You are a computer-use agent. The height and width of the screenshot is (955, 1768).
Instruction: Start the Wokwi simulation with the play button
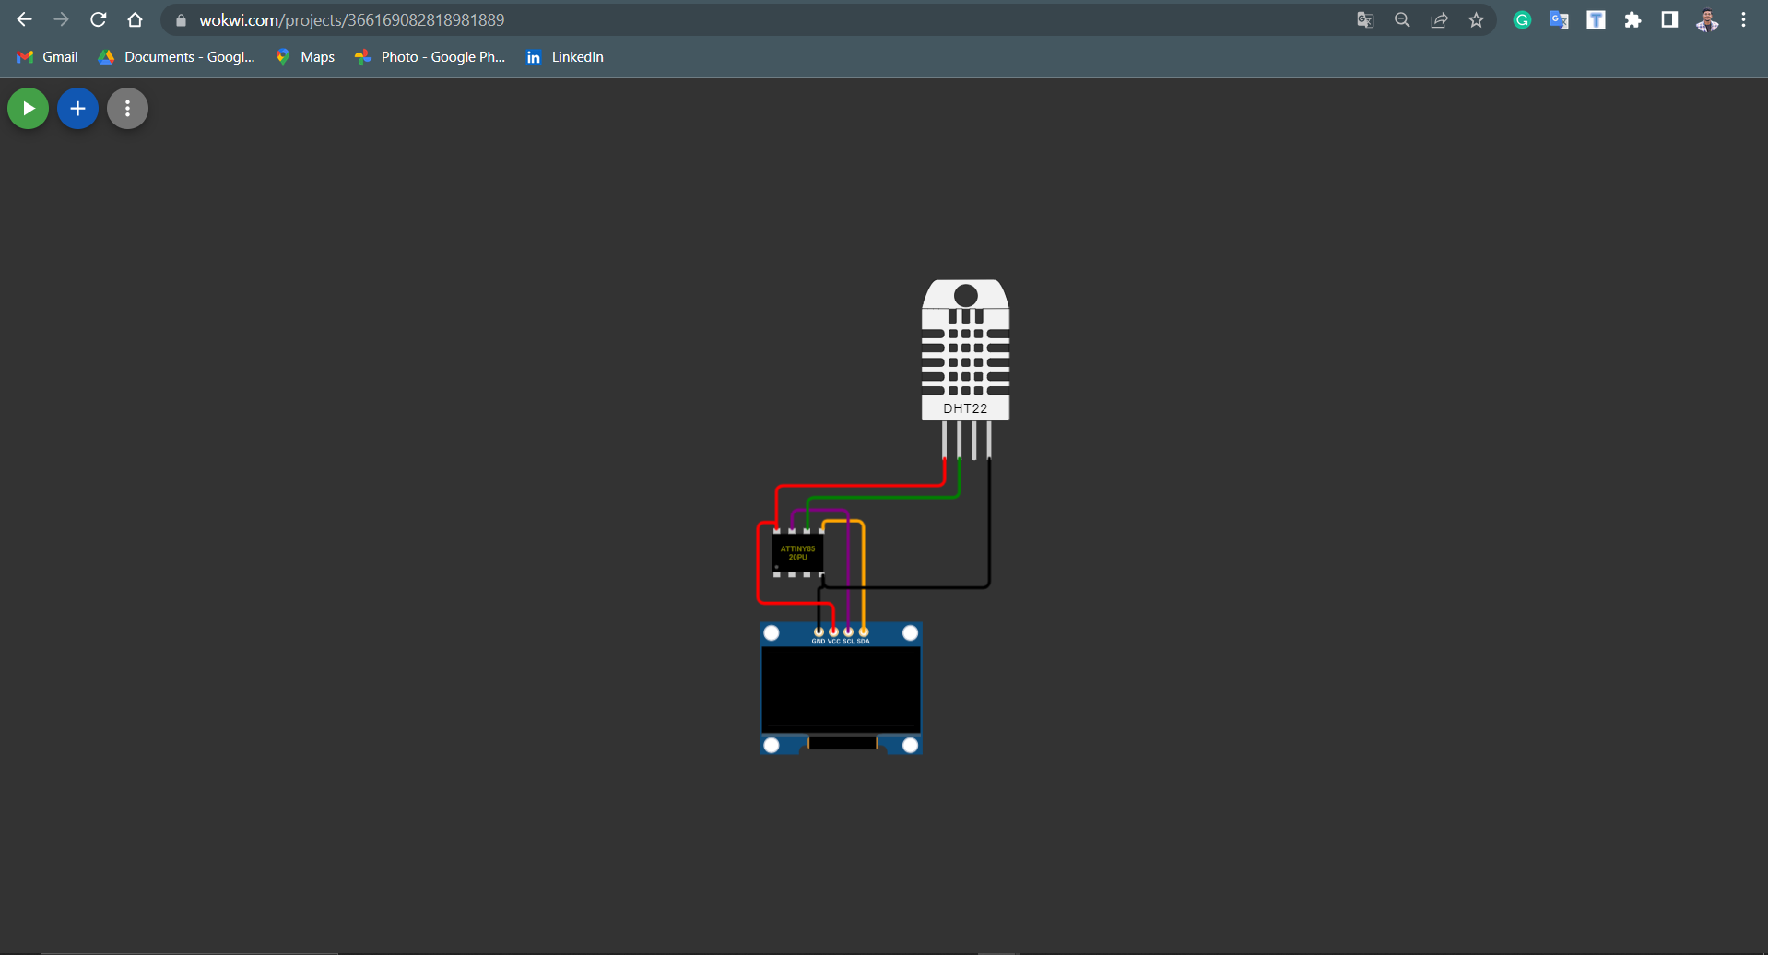(x=27, y=108)
